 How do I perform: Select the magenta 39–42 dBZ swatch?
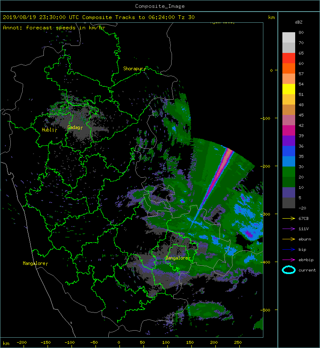tap(289, 131)
